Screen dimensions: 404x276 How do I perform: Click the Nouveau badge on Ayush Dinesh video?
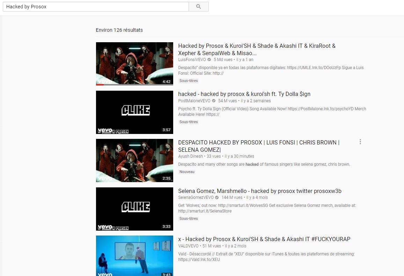point(187,172)
